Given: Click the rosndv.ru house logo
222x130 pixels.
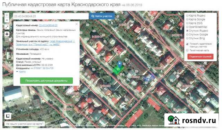Looking at the screenshot, I should [x=174, y=120].
